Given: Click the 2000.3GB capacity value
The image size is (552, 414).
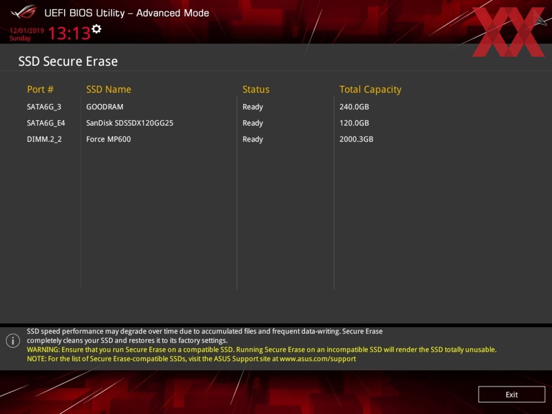Looking at the screenshot, I should click(x=356, y=139).
